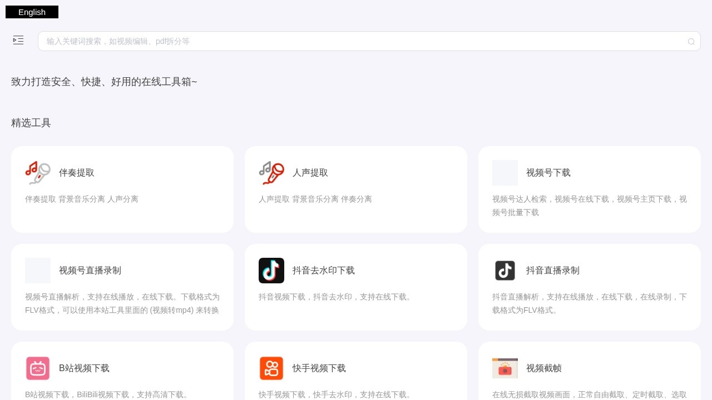Click the Bilibili video download icon
The width and height of the screenshot is (712, 400).
[38, 368]
